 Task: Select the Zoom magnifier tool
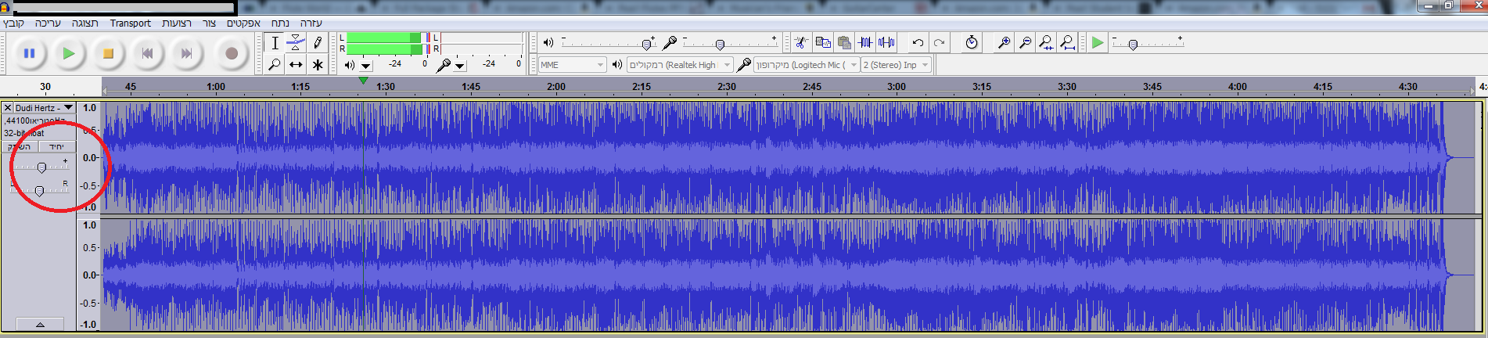[275, 64]
